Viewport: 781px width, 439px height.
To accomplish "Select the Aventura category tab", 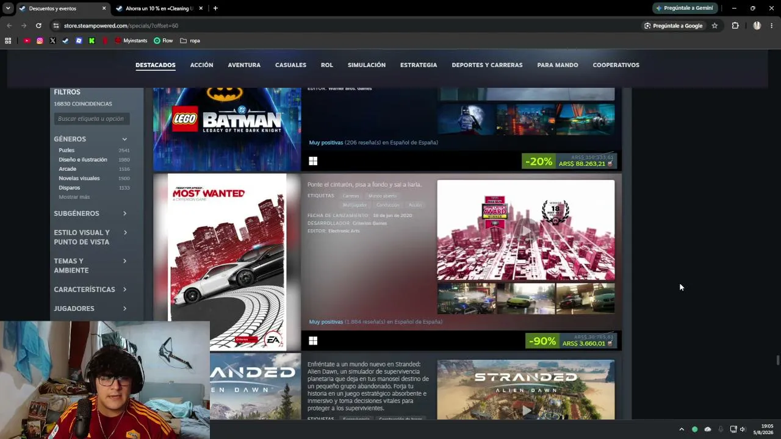I will pyautogui.click(x=244, y=65).
